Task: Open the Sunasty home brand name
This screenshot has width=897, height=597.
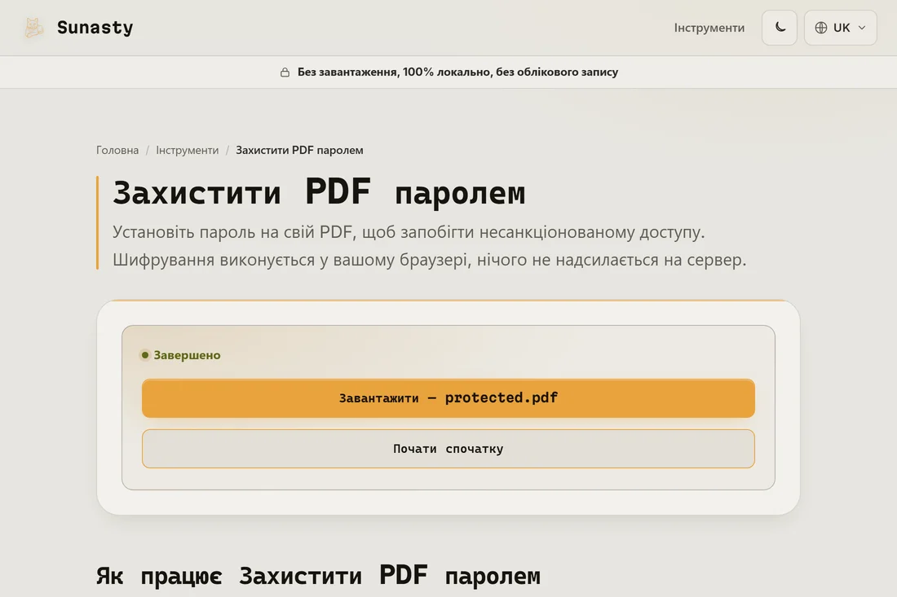Action: point(95,28)
